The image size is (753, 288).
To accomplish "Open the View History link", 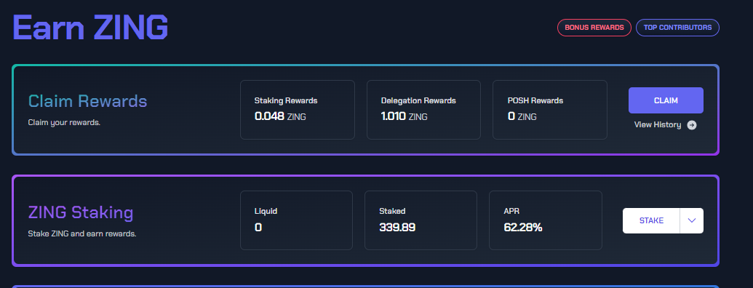I will pyautogui.click(x=658, y=125).
